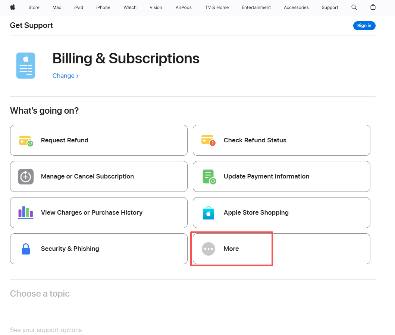This screenshot has width=395, height=335.
Task: Select the More option label
Action: [x=231, y=249]
